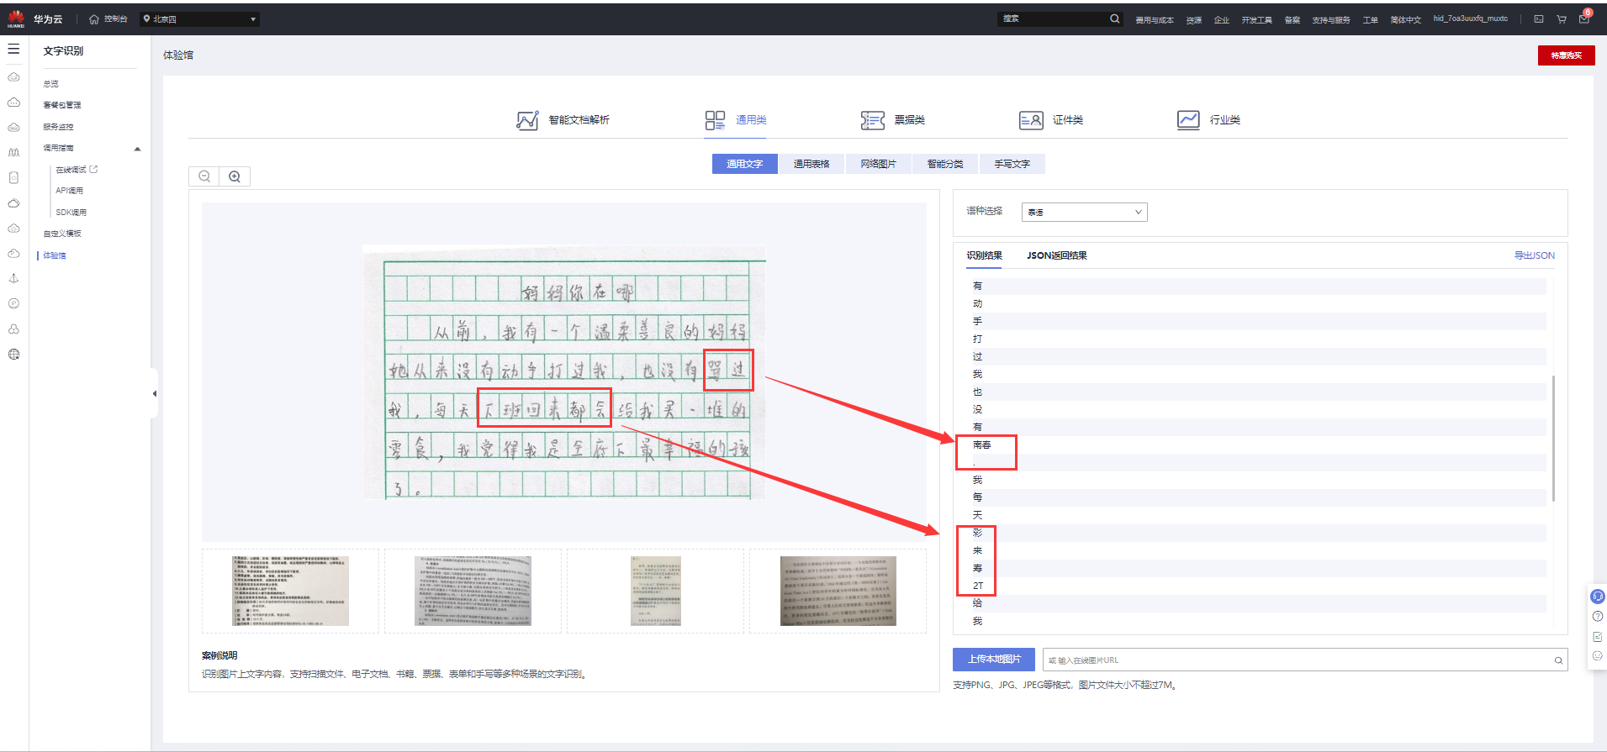The height and width of the screenshot is (752, 1607).
Task: Click the magnifier icon in URL field
Action: [x=1558, y=660]
